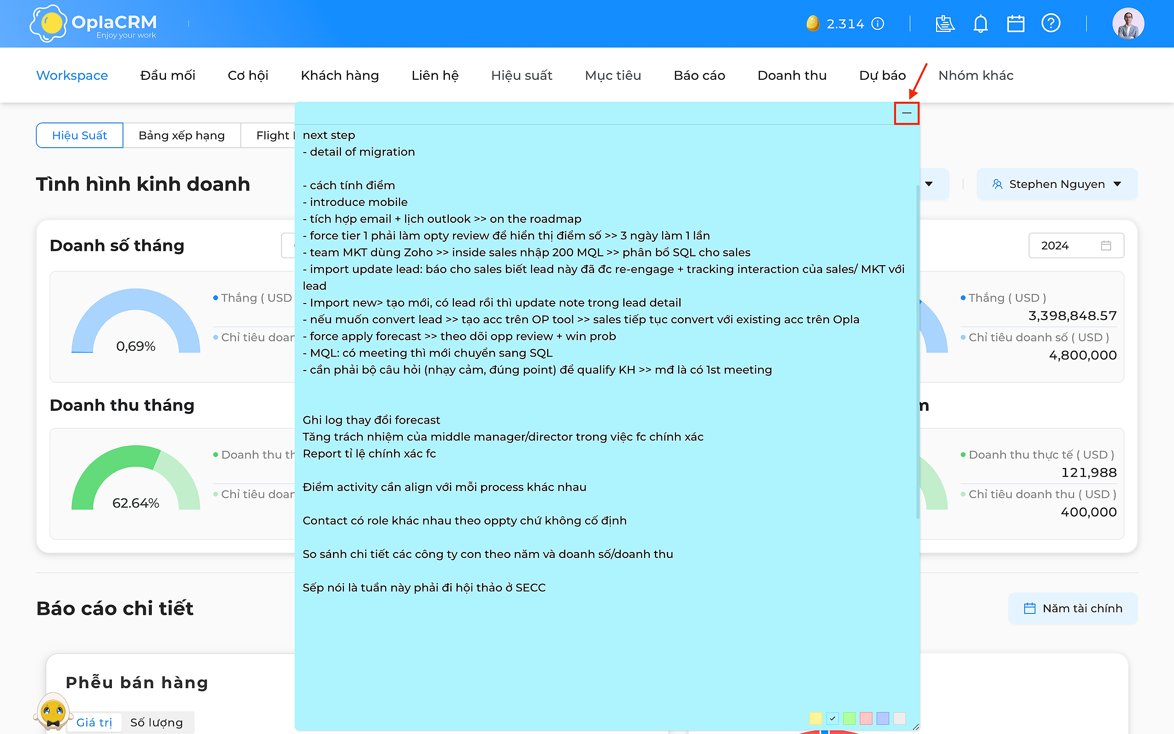Screen dimensions: 1174x734
Task: Go to the Cơ hội menu
Action: click(248, 75)
